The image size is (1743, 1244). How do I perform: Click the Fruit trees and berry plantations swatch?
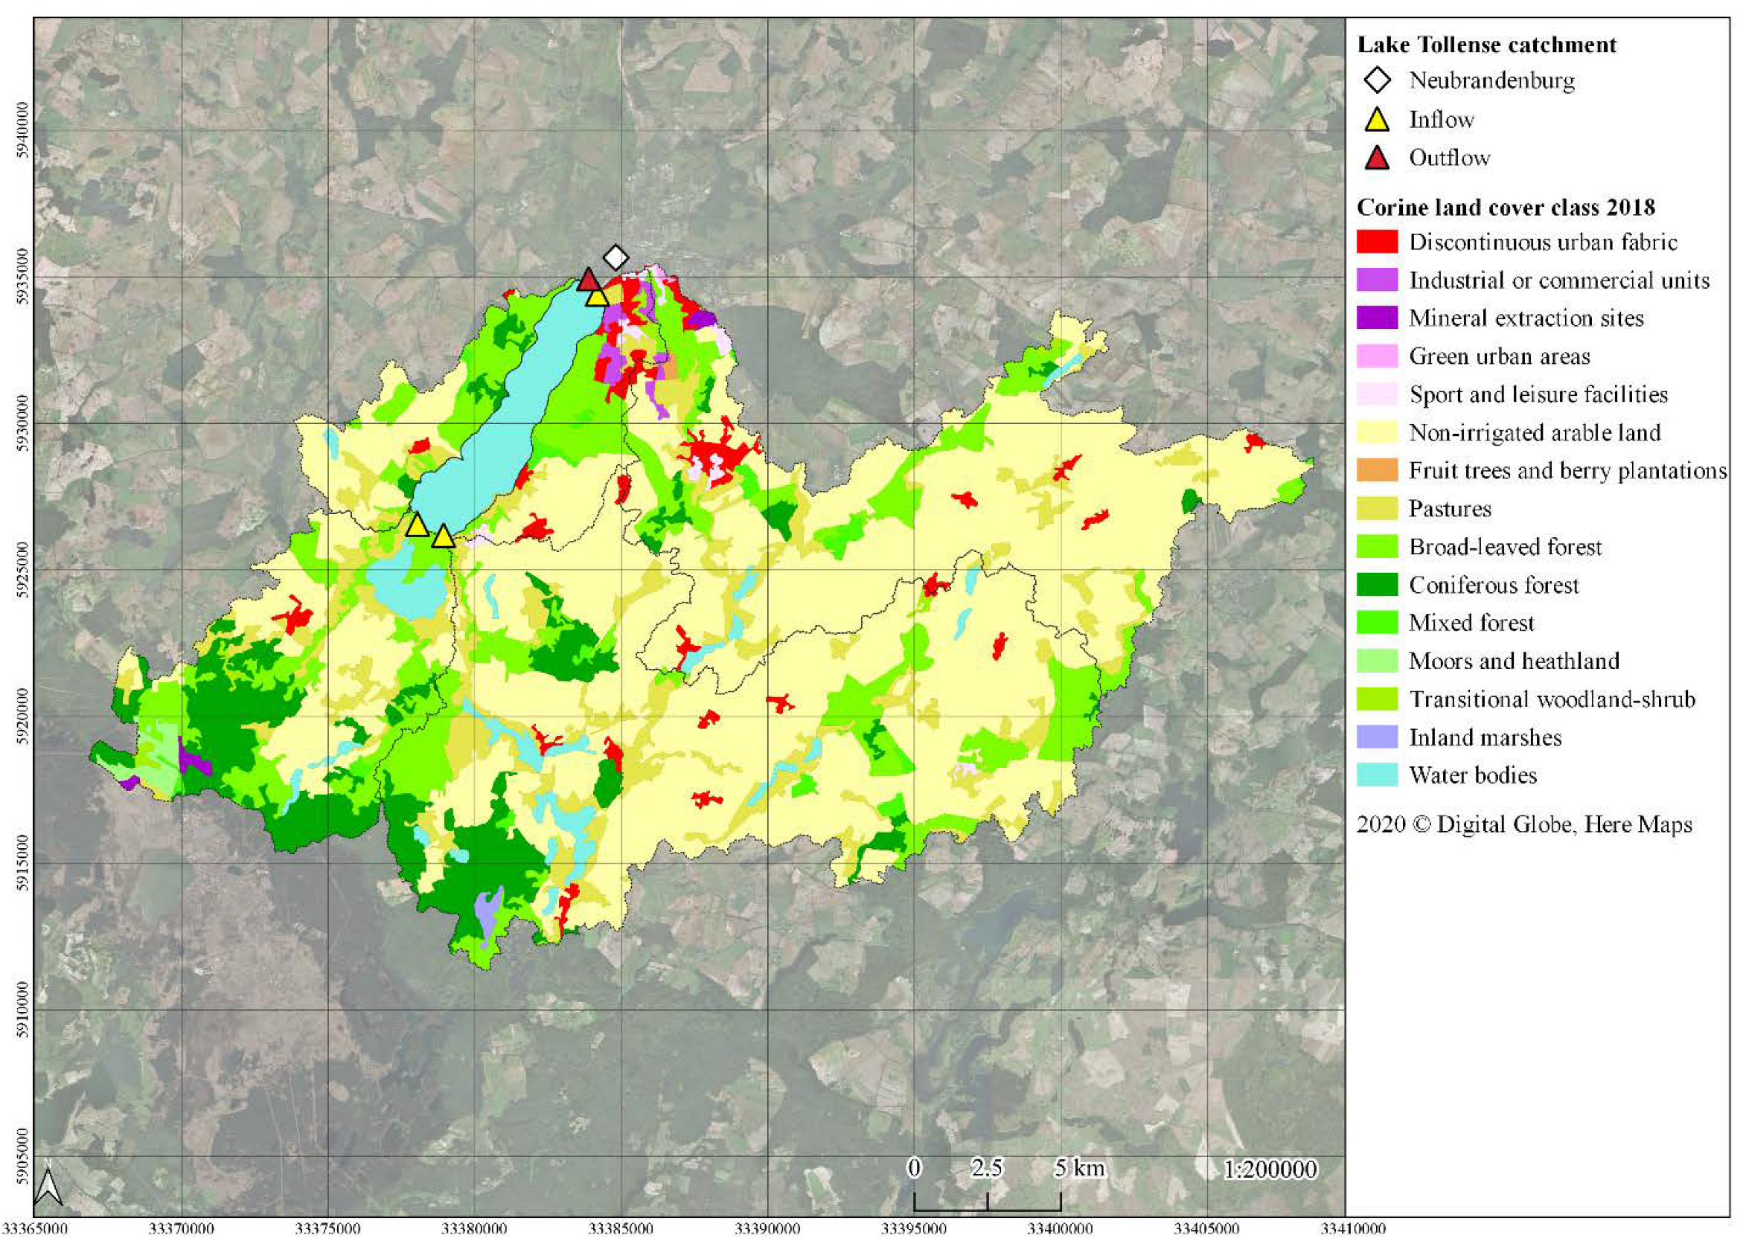1377,470
